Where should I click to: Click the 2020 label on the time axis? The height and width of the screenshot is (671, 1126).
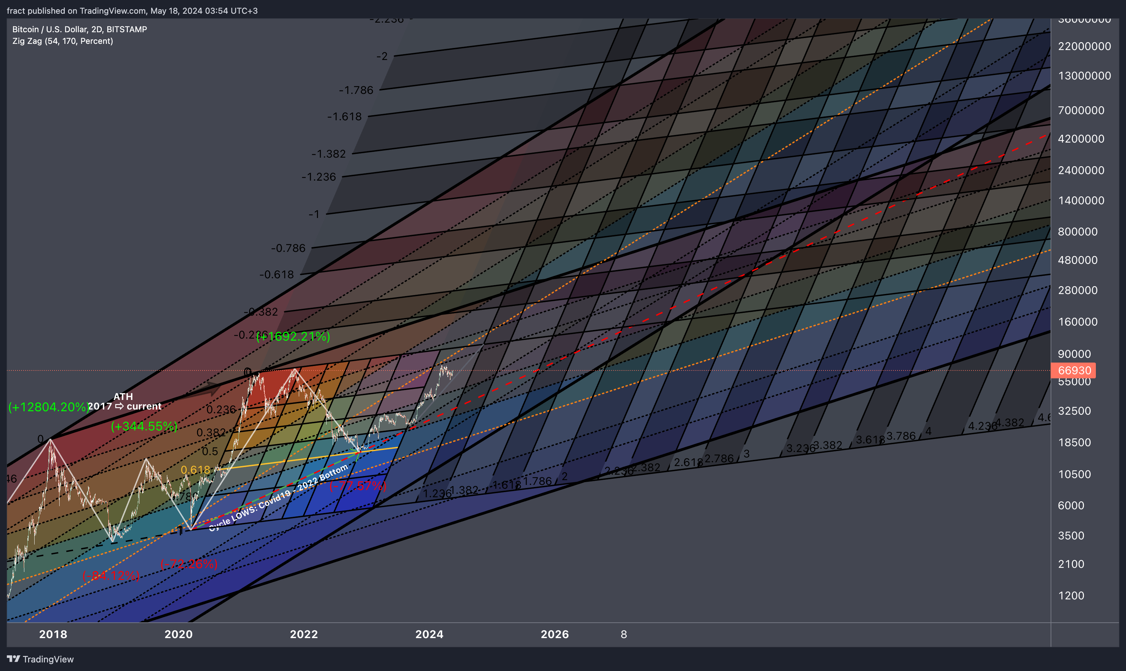point(179,634)
